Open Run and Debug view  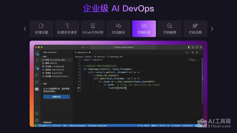click(x=37, y=74)
